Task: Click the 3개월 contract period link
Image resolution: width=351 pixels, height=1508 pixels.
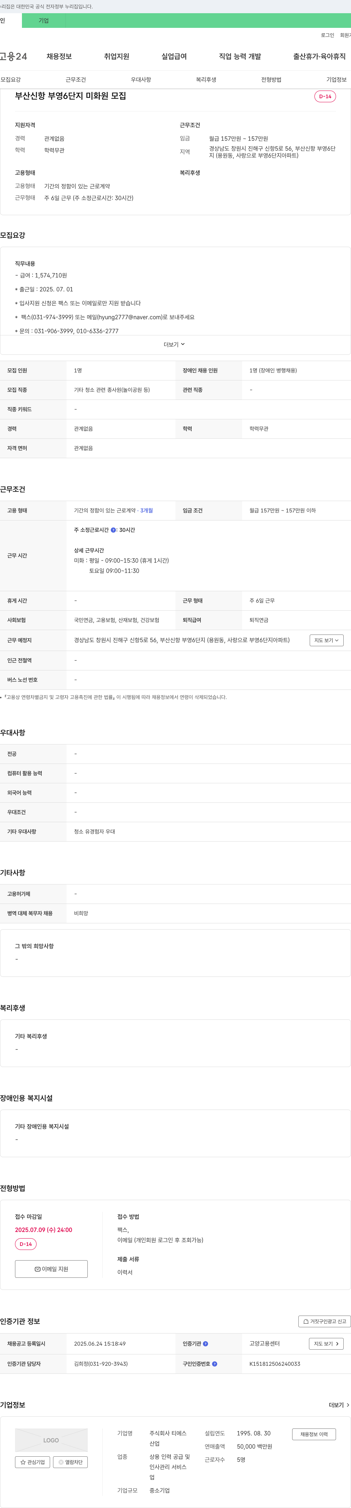Action: pyautogui.click(x=147, y=511)
